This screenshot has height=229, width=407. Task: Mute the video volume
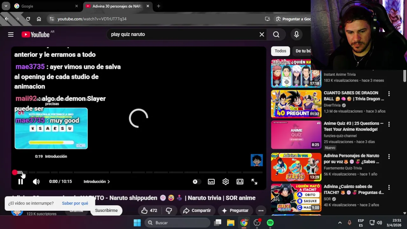point(36,182)
